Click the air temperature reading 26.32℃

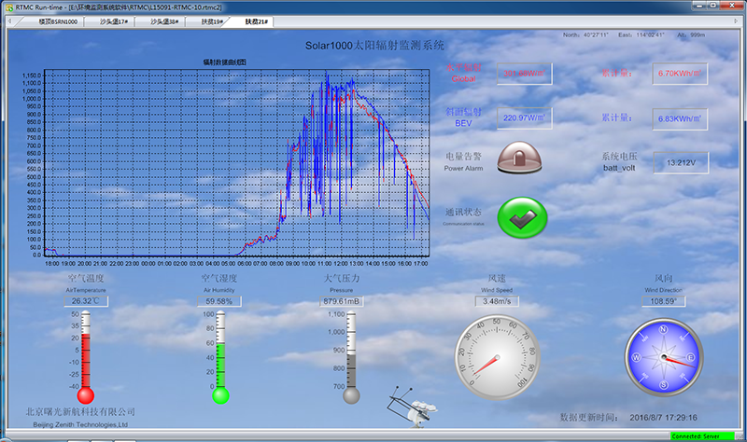pos(86,301)
